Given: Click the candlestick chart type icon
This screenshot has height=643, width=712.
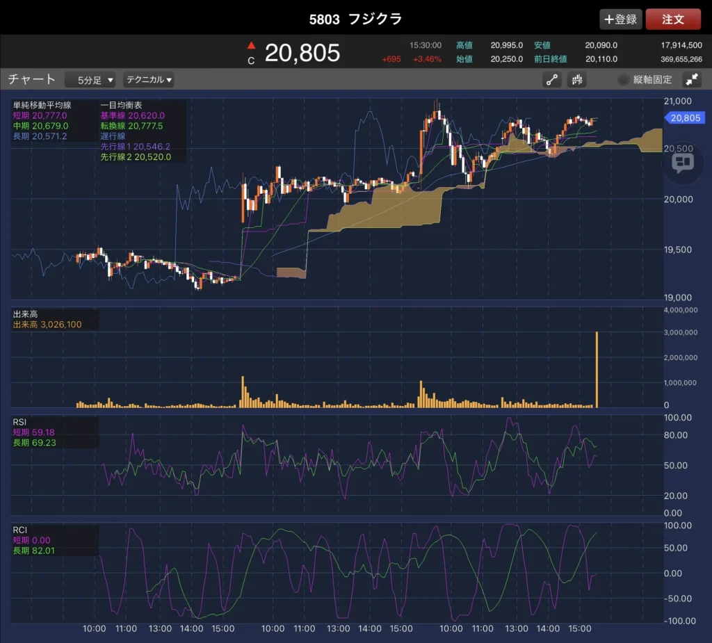Looking at the screenshot, I should click(577, 80).
